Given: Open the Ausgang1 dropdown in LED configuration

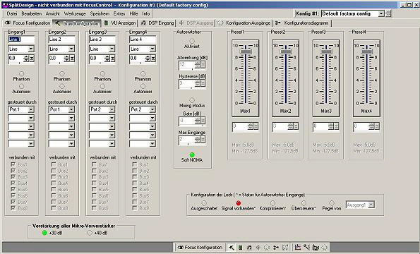Looking at the screenshot, I should pos(371,205).
